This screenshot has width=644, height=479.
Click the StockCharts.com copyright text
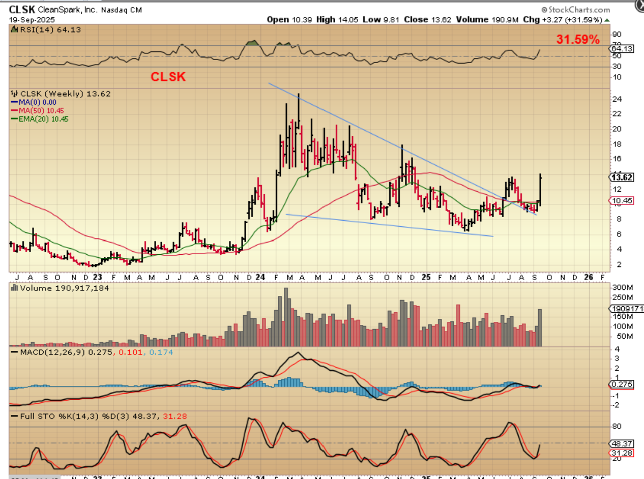(x=575, y=10)
